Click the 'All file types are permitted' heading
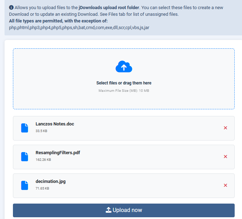This screenshot has width=242, height=219. (x=58, y=21)
